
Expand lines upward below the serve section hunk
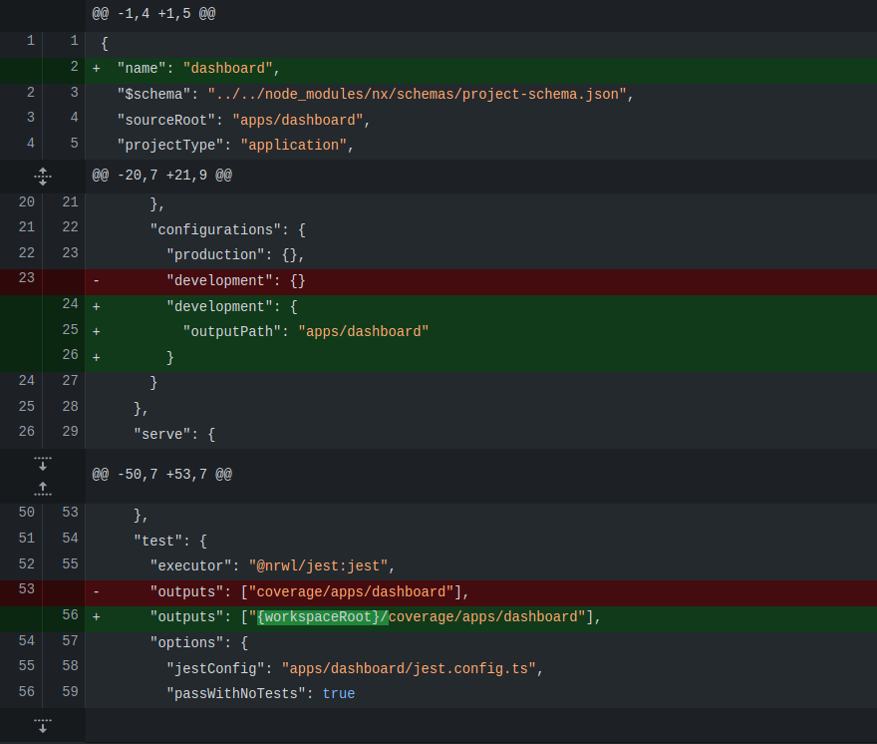(x=42, y=489)
